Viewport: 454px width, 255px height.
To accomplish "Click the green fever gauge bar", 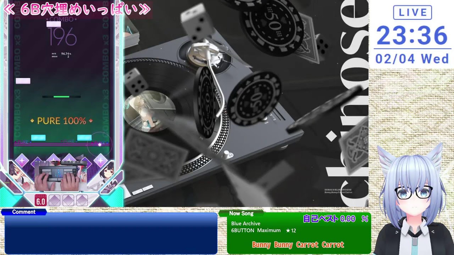I will point(61,97).
